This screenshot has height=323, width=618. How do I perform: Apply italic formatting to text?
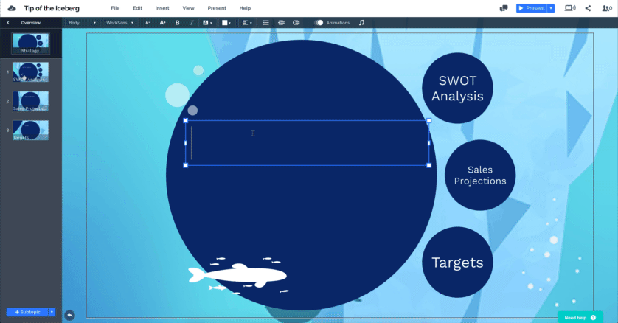tap(192, 23)
